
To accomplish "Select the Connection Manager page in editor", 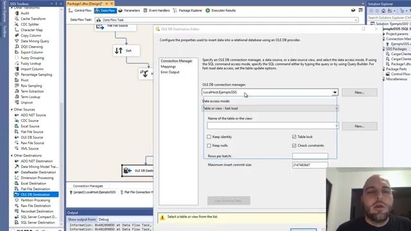I will click(x=177, y=61).
